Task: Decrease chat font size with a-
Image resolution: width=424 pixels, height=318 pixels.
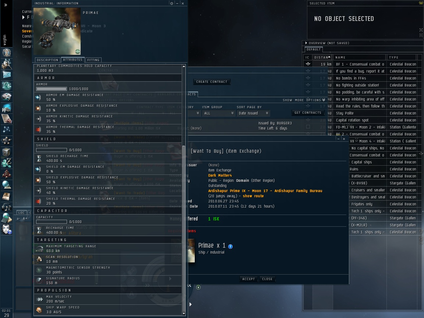Action: (x=18, y=219)
